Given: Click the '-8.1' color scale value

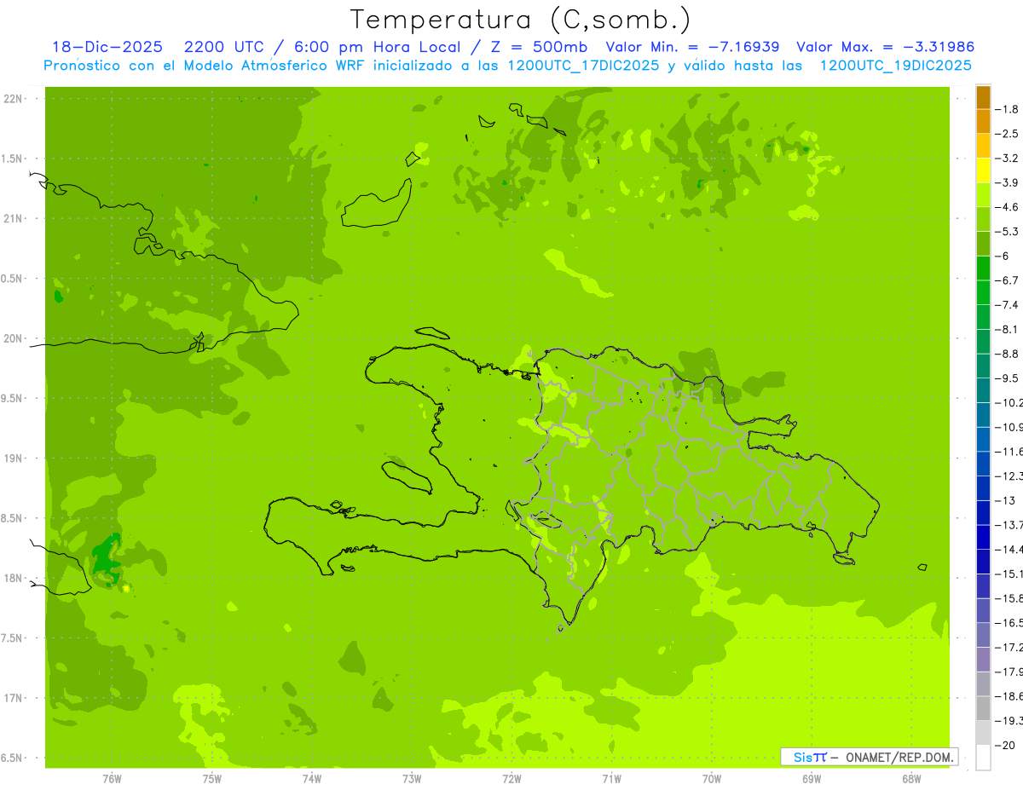Looking at the screenshot, I should tap(1008, 329).
